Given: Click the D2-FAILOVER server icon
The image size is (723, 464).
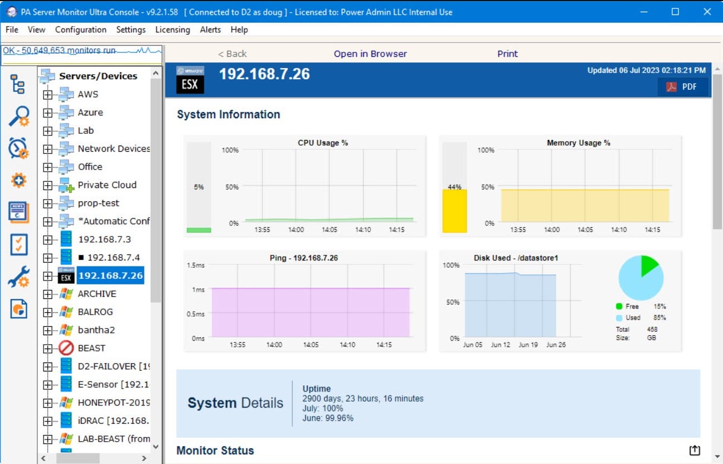Looking at the screenshot, I should (66, 366).
